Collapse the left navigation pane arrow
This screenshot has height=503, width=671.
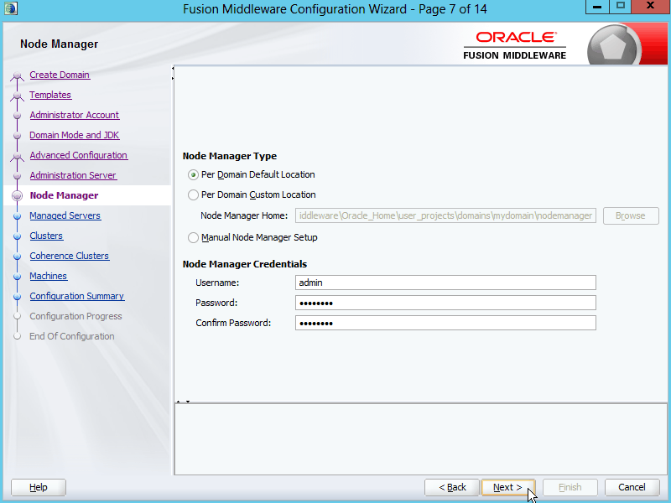pyautogui.click(x=173, y=69)
